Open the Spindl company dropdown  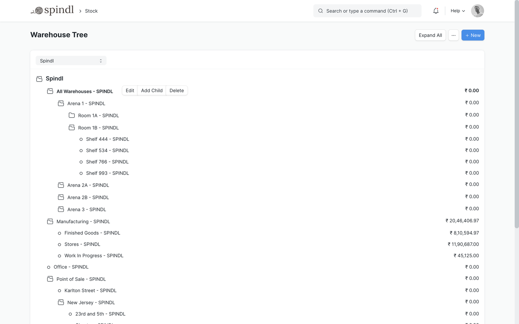[x=71, y=61]
